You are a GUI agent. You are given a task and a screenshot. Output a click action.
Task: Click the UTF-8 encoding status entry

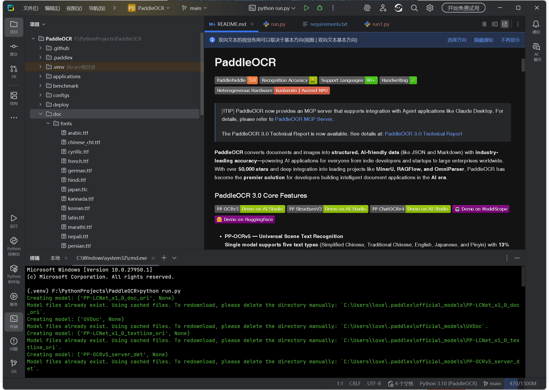[374, 383]
